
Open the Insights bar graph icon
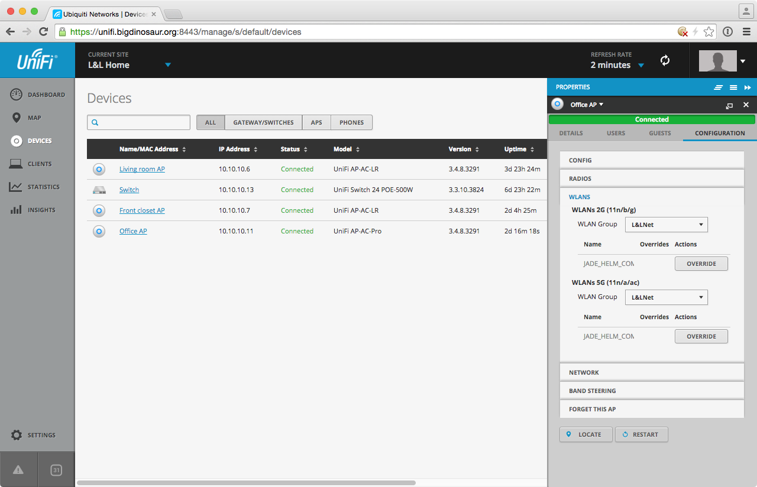point(17,210)
